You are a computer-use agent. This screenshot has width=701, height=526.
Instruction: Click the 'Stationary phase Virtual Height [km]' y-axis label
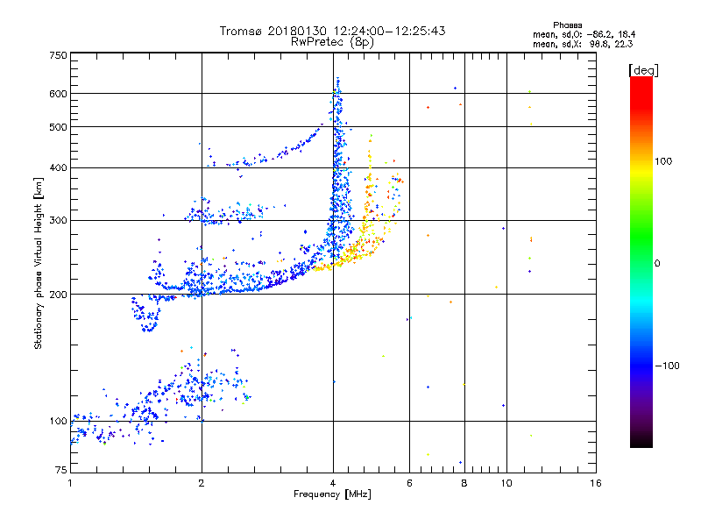pos(39,264)
